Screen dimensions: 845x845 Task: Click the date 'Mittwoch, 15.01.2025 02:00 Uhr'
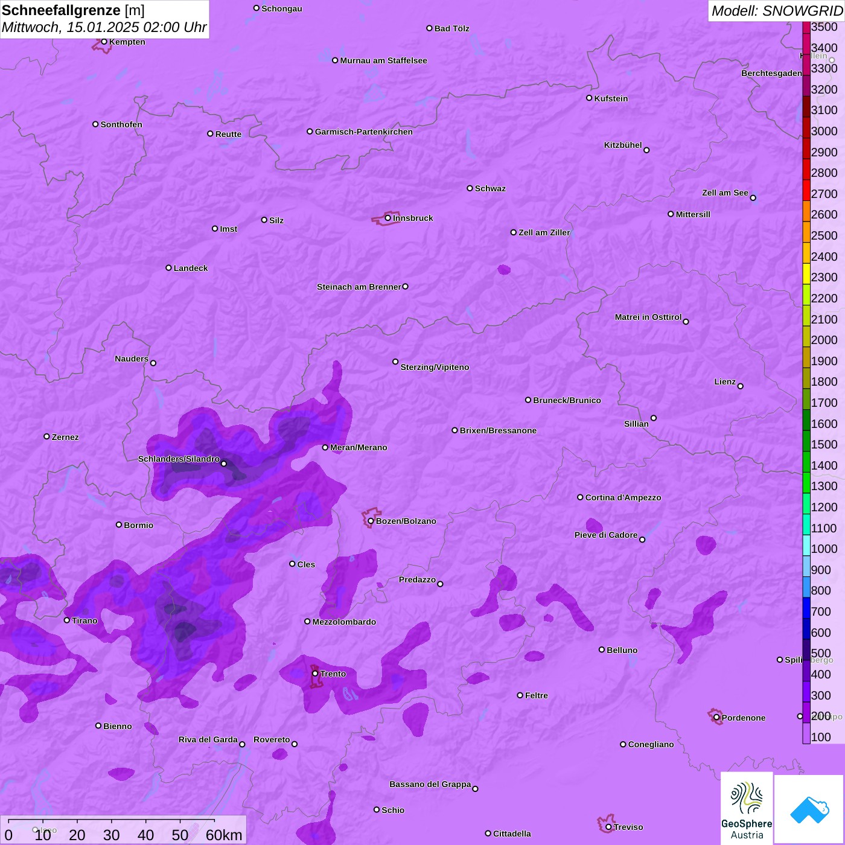104,28
